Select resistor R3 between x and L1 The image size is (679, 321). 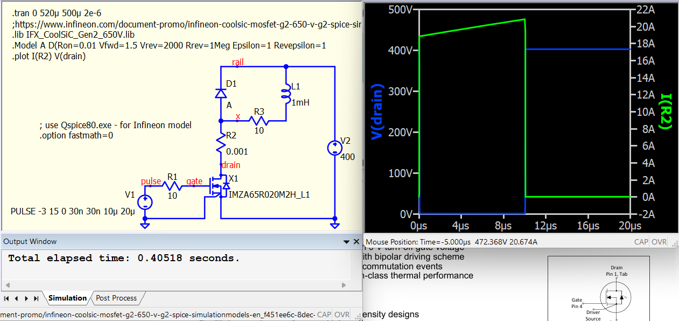point(259,121)
